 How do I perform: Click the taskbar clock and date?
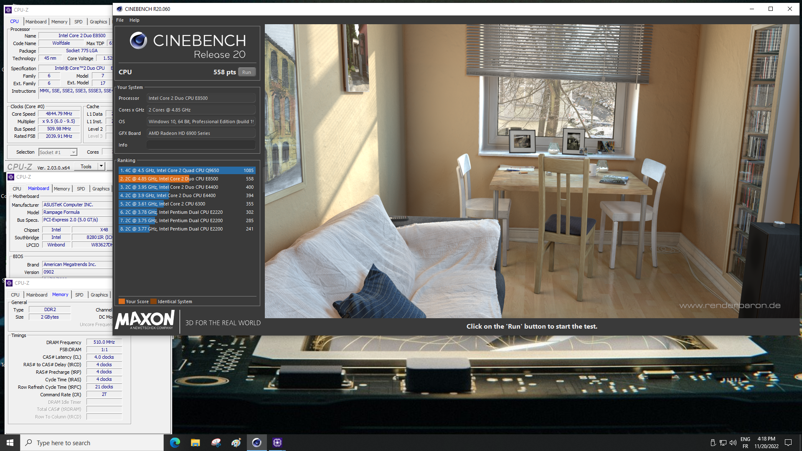[x=766, y=443]
